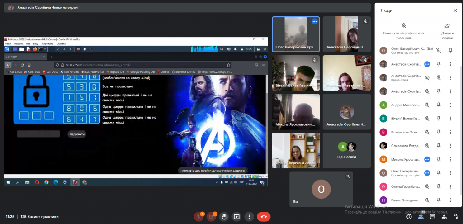Mute all participants' microphones icon

pyautogui.click(x=404, y=26)
